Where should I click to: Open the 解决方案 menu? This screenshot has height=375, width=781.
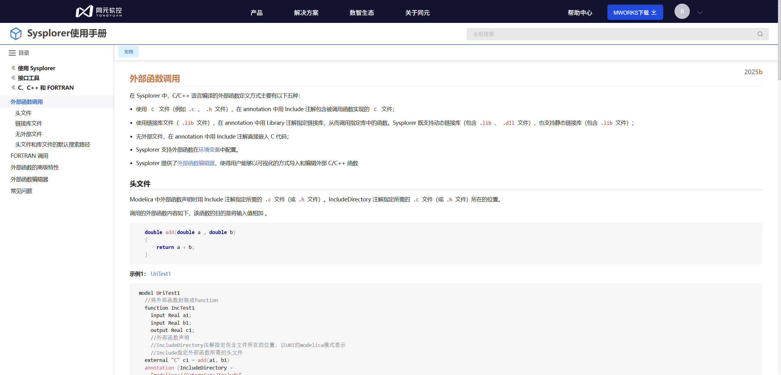pyautogui.click(x=306, y=13)
